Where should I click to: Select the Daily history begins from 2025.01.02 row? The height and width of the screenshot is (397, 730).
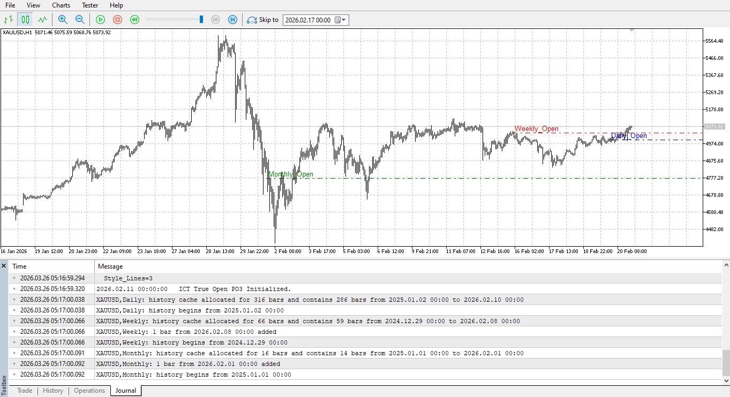(365, 310)
